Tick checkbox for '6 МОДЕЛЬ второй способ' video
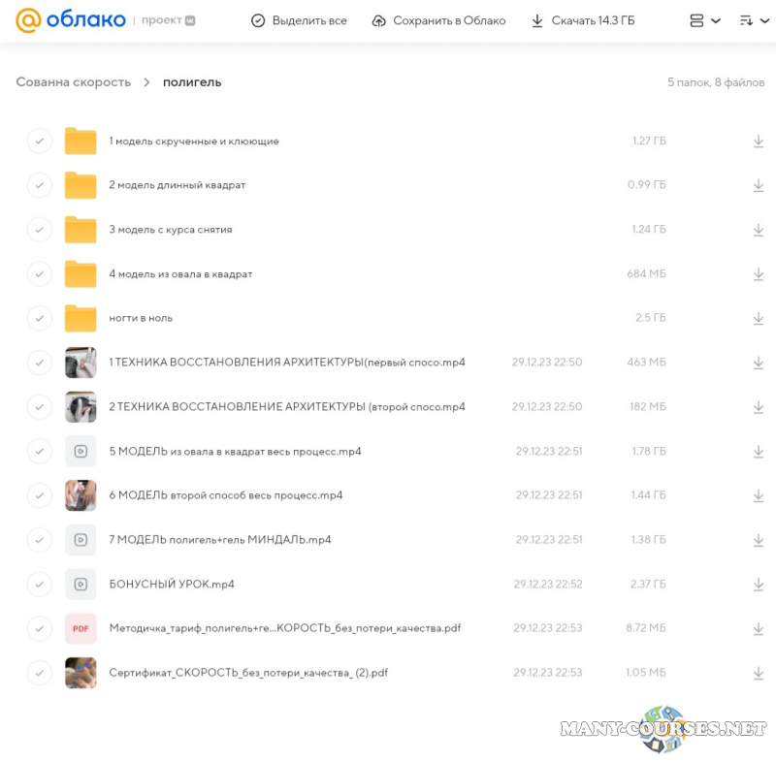 (x=39, y=495)
